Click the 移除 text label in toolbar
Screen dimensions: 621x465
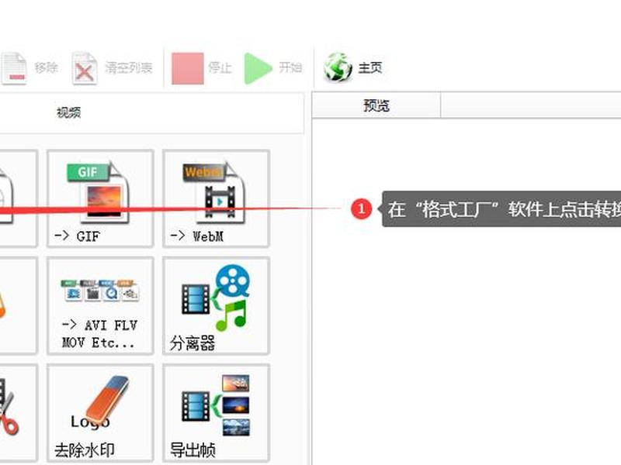[x=46, y=67]
